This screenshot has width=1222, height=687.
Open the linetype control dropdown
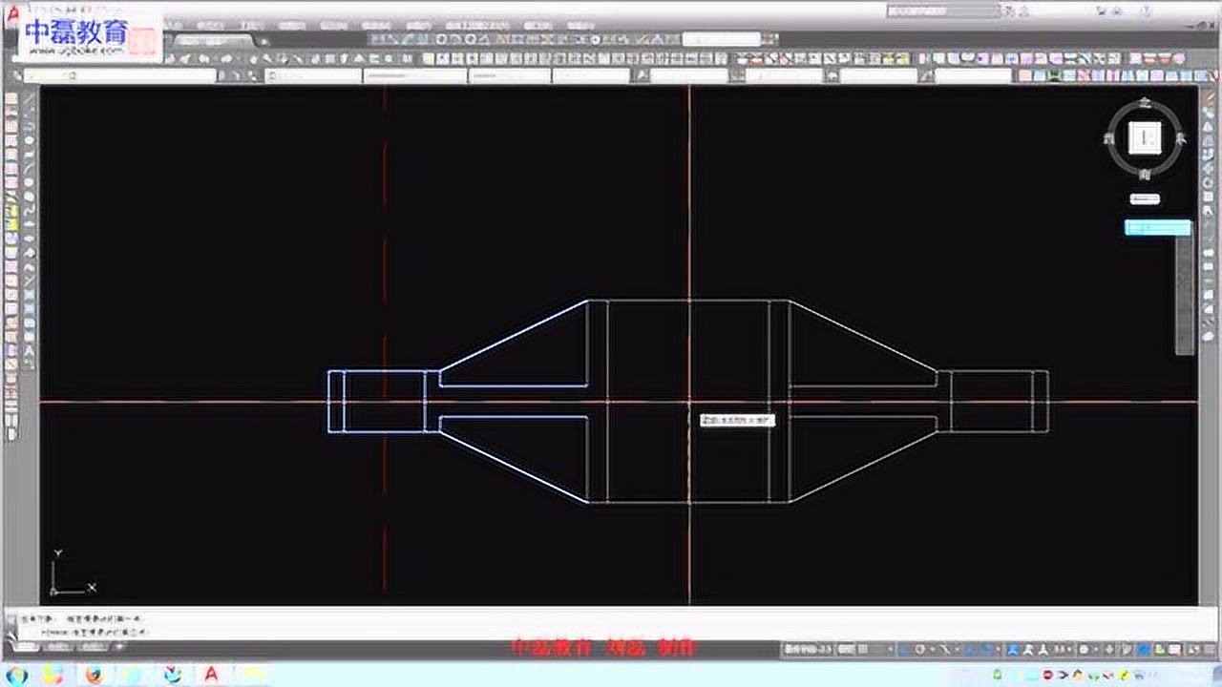[x=413, y=75]
